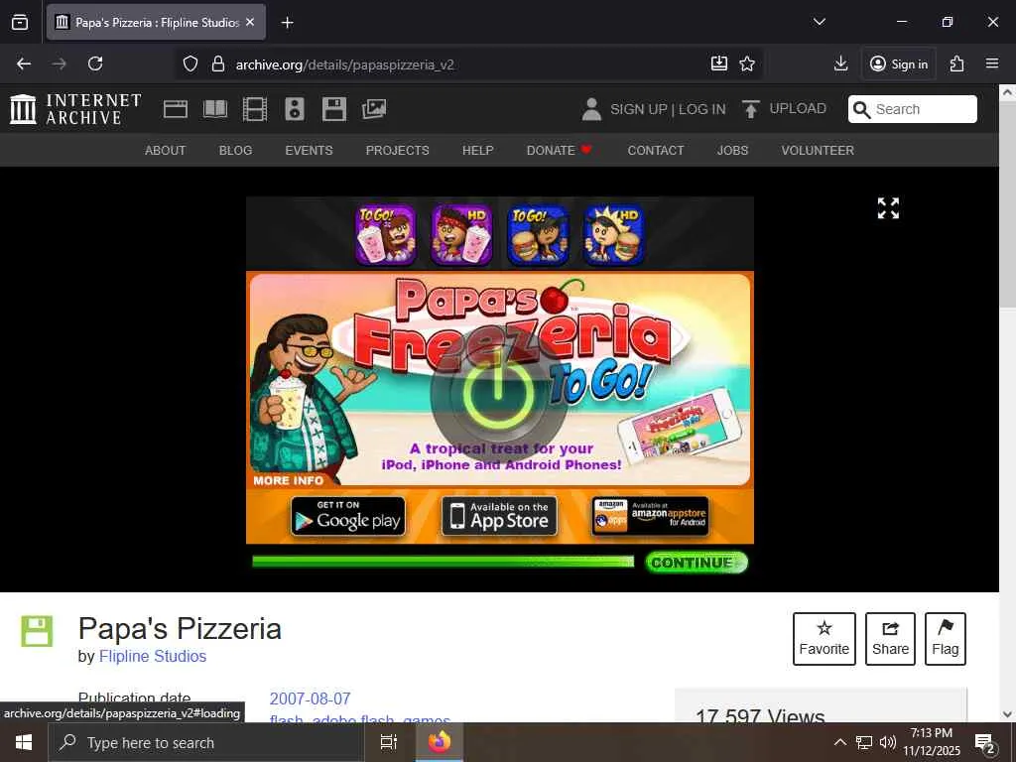Open the Software floppy disk icon

pos(334,109)
